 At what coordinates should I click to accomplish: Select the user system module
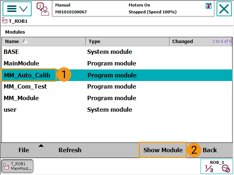tap(10, 110)
